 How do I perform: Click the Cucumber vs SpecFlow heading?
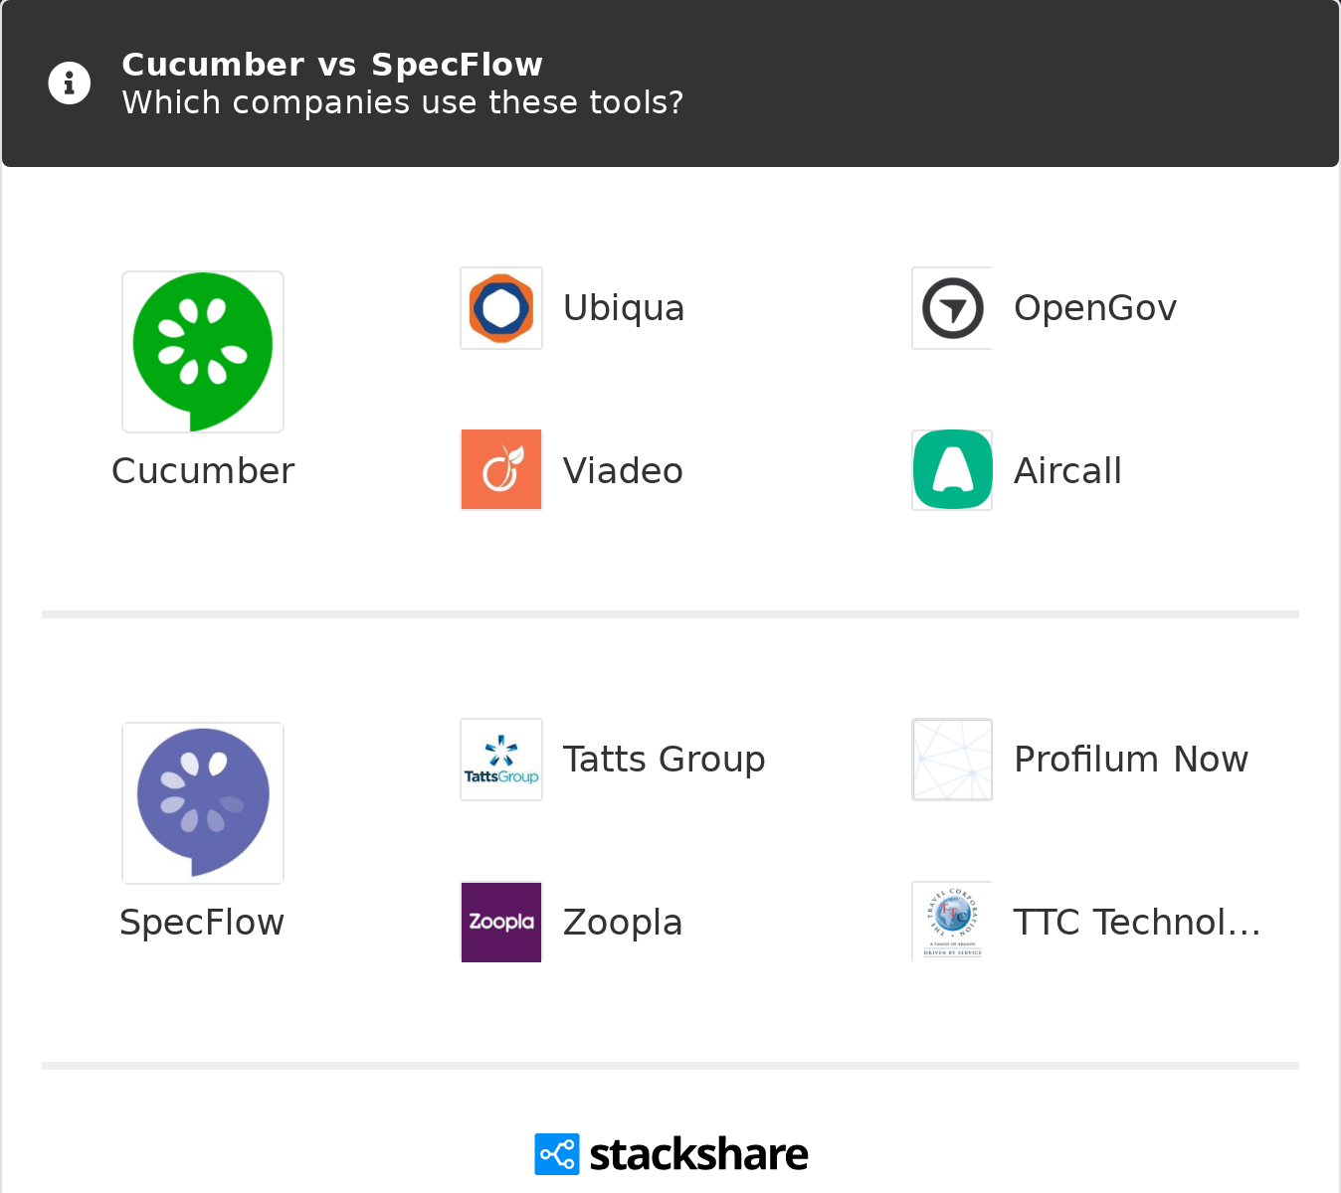pyautogui.click(x=332, y=65)
